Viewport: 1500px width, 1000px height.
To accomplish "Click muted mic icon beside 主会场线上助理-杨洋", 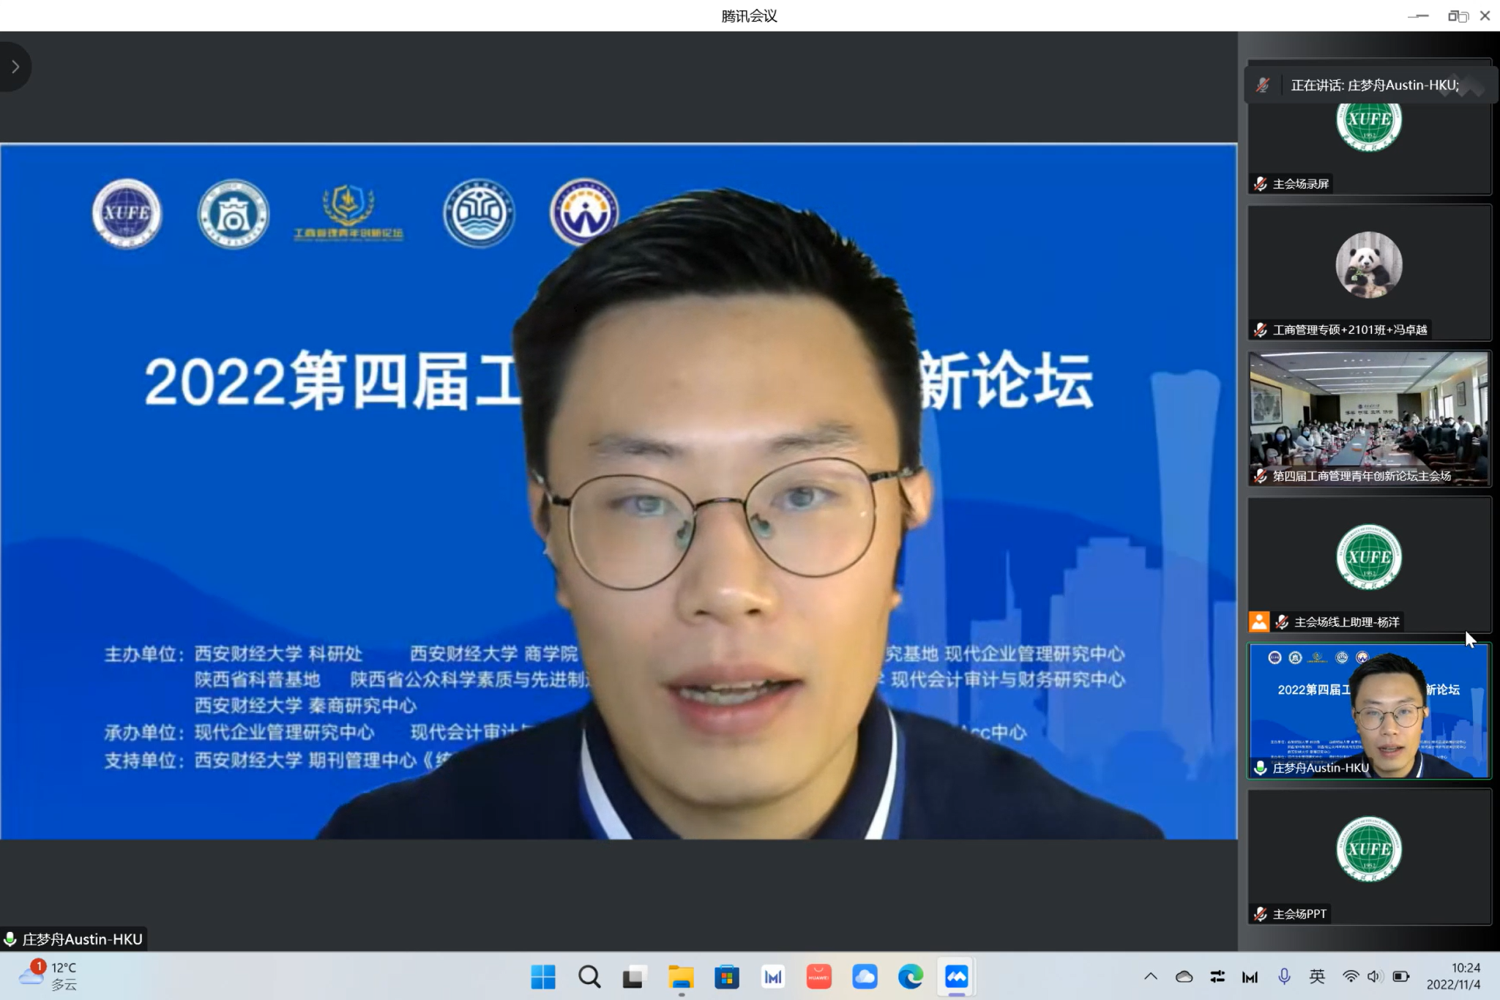I will [1282, 622].
